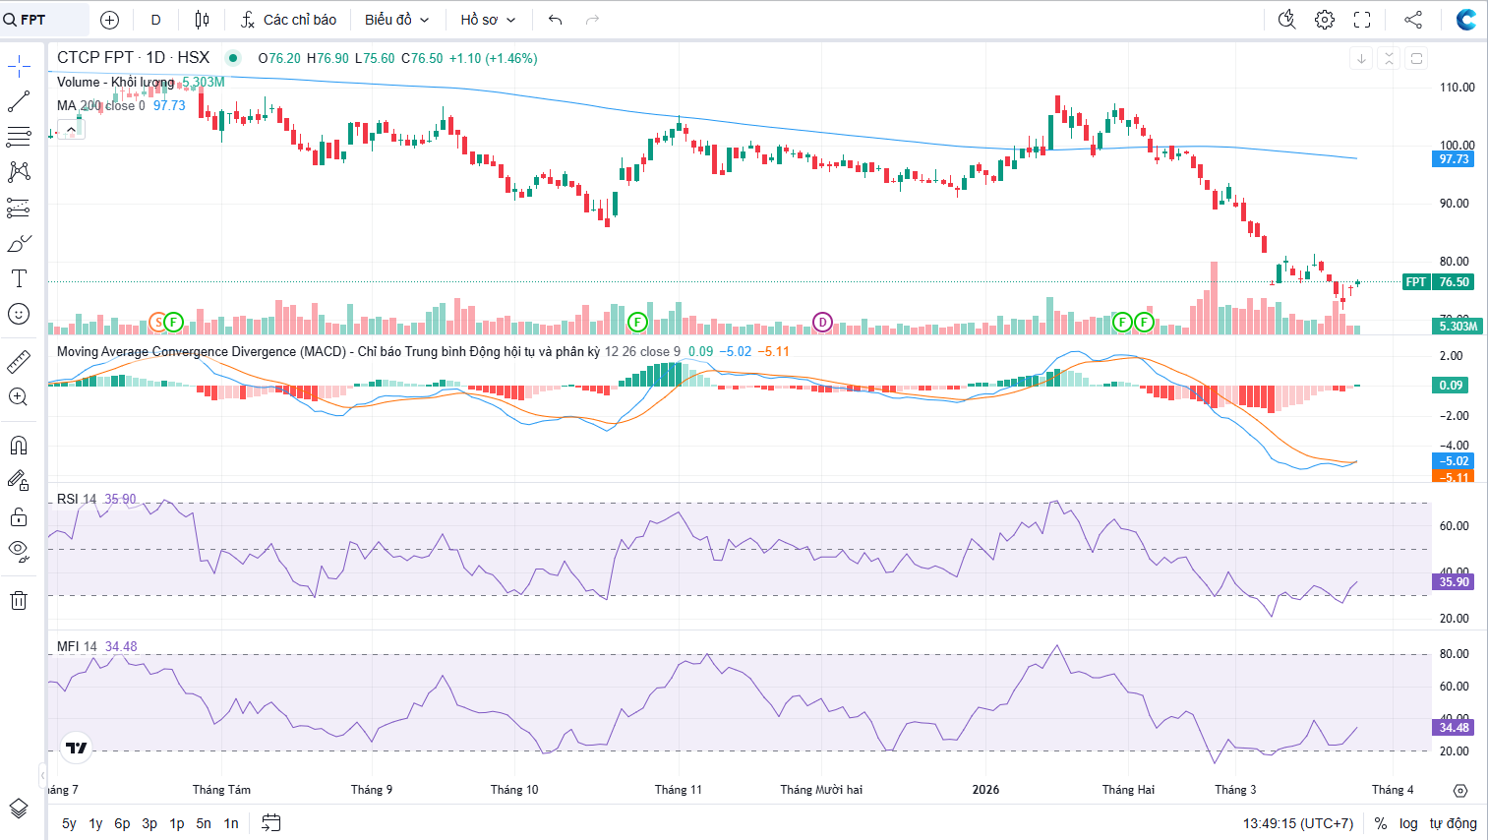1488x840 pixels.
Task: Expand the Biểu đồ dropdown
Action: 396,20
